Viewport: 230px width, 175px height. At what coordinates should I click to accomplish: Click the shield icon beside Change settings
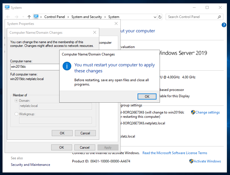(x=193, y=112)
